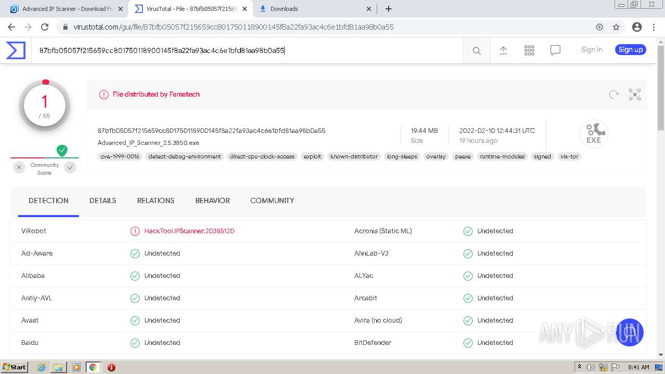Click the 19.44 MB size value
The height and width of the screenshot is (374, 665).
pos(424,131)
